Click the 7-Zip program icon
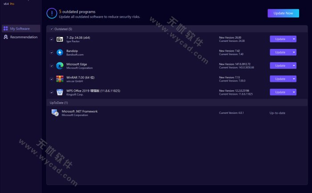 [60, 39]
